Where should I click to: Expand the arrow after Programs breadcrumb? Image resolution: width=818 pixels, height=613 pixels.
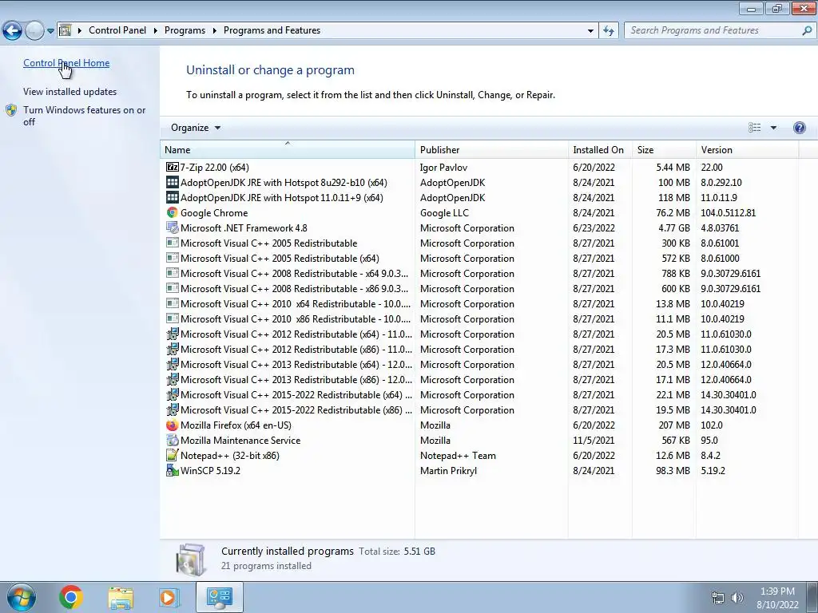[214, 31]
